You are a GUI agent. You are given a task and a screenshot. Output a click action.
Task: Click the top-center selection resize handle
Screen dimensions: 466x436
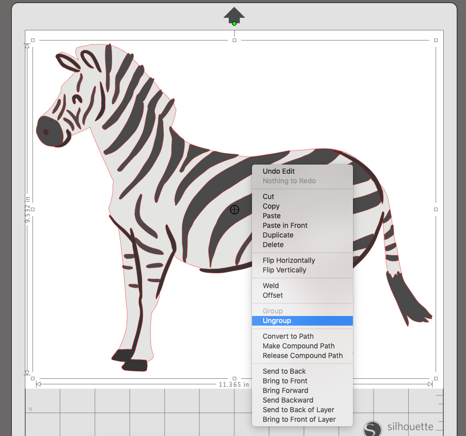(234, 40)
